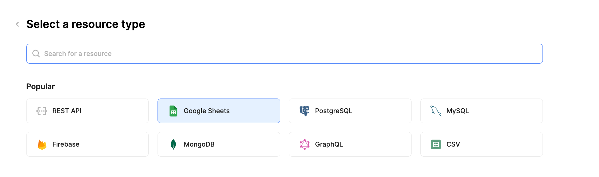The height and width of the screenshot is (177, 599).
Task: Pick the GraphQL resource card
Action: 350,144
